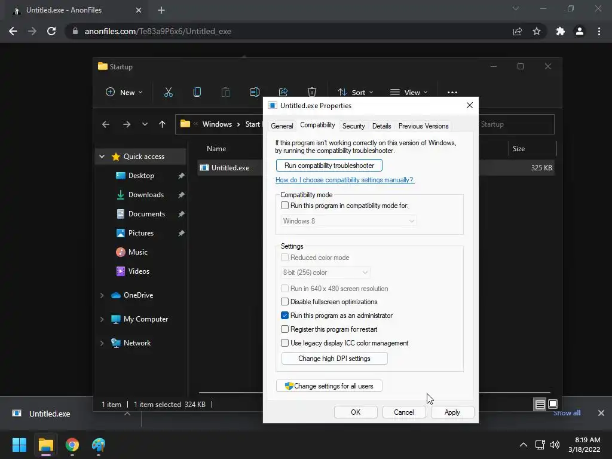Click Chrome's back navigation arrow
This screenshot has width=612, height=459.
pos(13,31)
